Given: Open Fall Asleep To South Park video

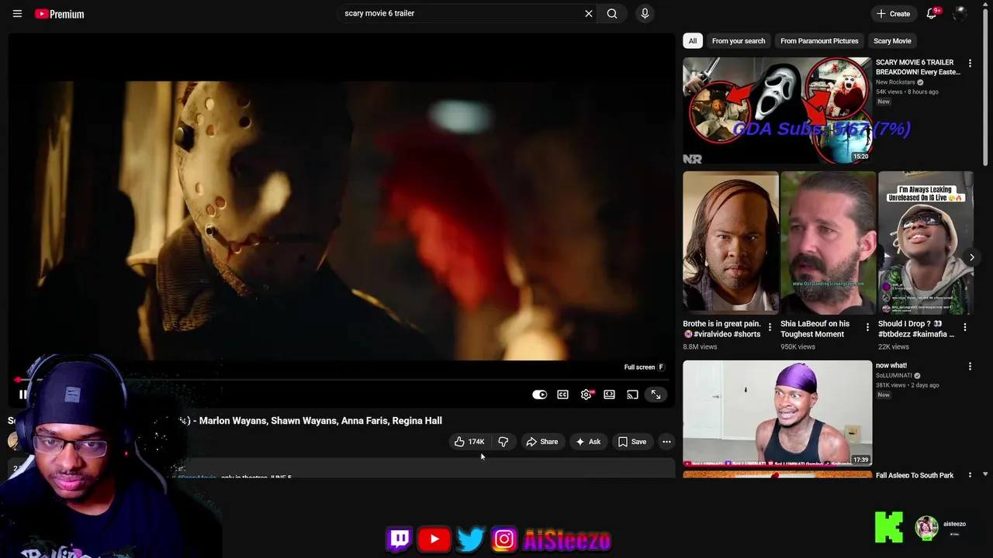Looking at the screenshot, I should (915, 475).
